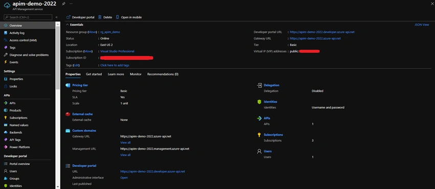Viewport: 435px width, 189px height.
Task: Open Custom domains section heading
Action: click(84, 130)
